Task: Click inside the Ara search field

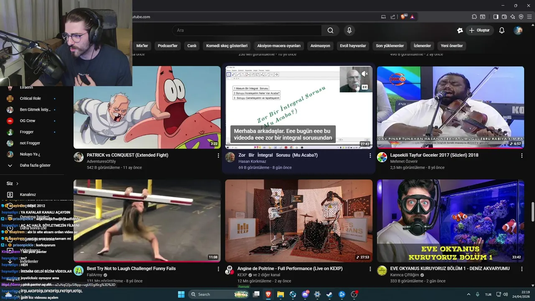Action: (x=247, y=30)
